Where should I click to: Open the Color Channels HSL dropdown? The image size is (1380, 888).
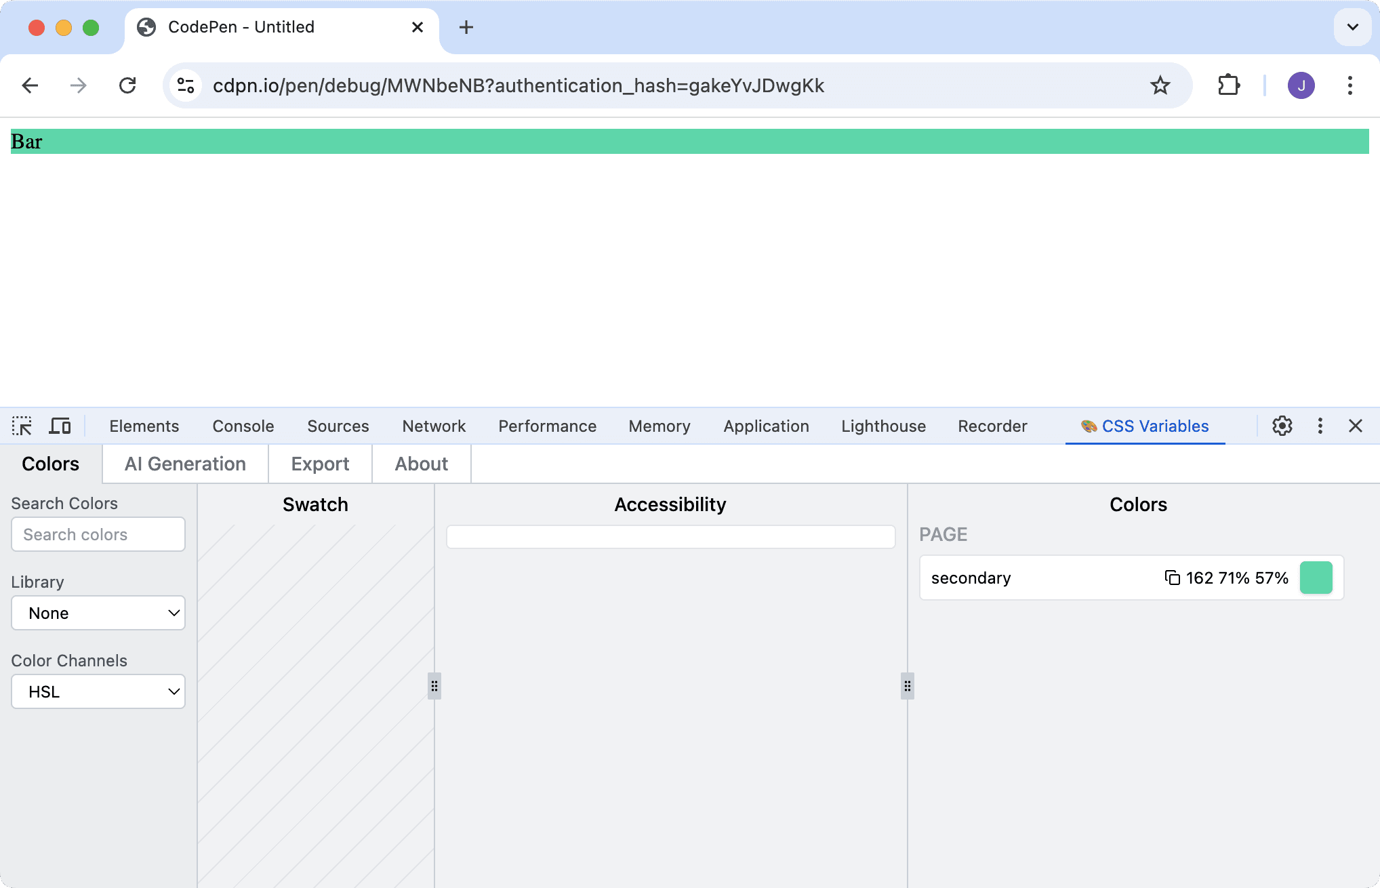point(98,691)
